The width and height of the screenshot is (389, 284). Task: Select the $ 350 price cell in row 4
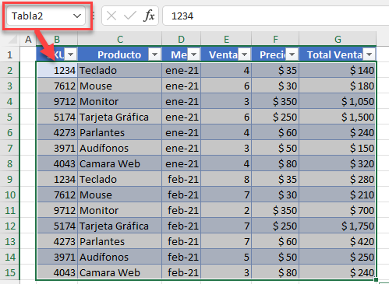tap(275, 101)
